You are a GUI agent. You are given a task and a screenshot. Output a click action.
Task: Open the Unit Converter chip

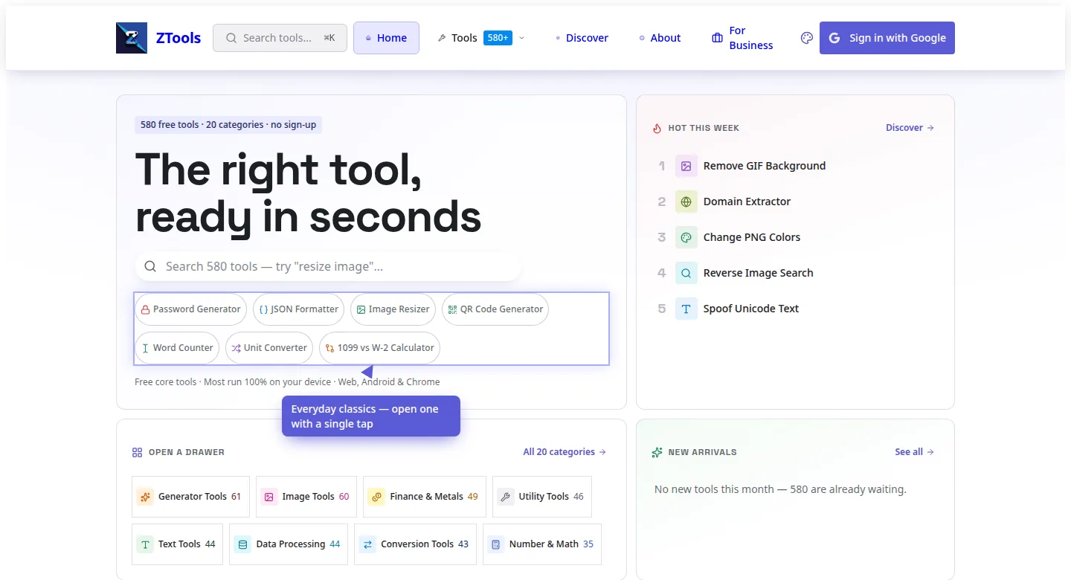[x=269, y=348]
